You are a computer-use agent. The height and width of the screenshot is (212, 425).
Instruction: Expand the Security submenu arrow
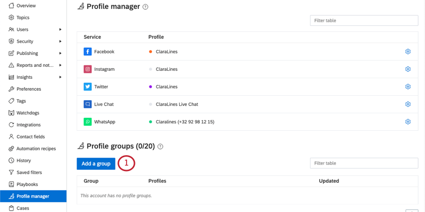(60, 41)
